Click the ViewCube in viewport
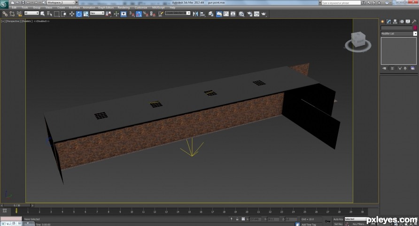This screenshot has height=226, width=419. (358, 40)
